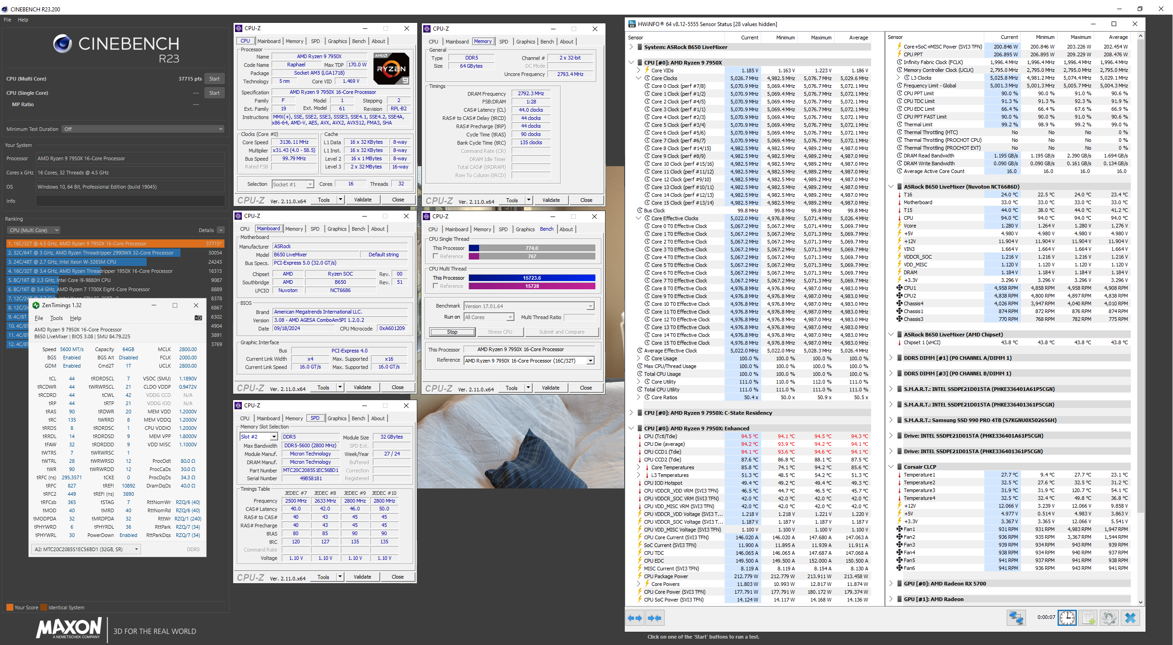
Task: Click the HWiNFO title bar app icon
Action: (x=632, y=24)
